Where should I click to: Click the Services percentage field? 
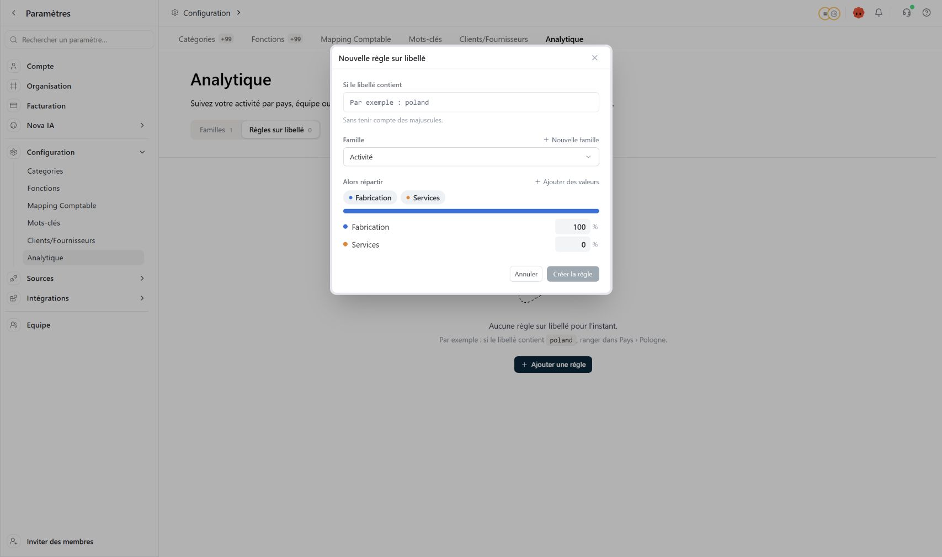(572, 245)
